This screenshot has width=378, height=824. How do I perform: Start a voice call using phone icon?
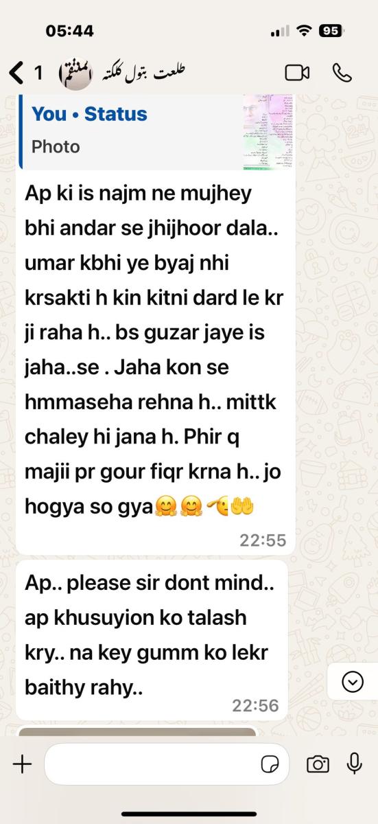[342, 72]
